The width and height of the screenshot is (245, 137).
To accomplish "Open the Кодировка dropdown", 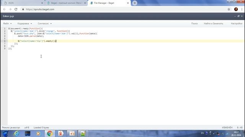I will coord(24,24).
